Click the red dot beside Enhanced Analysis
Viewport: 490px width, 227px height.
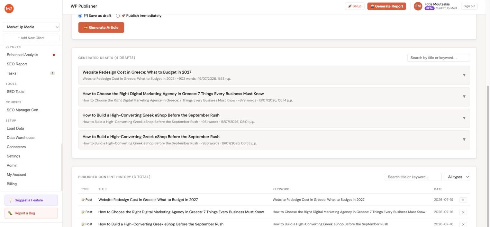[x=54, y=55]
